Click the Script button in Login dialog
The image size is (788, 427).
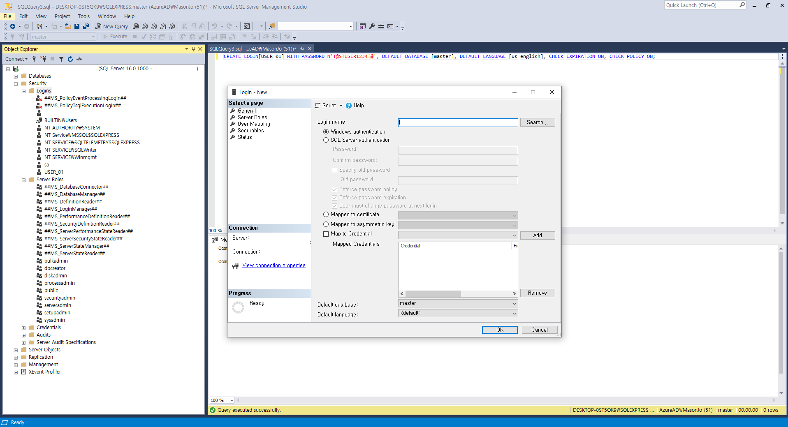point(325,106)
